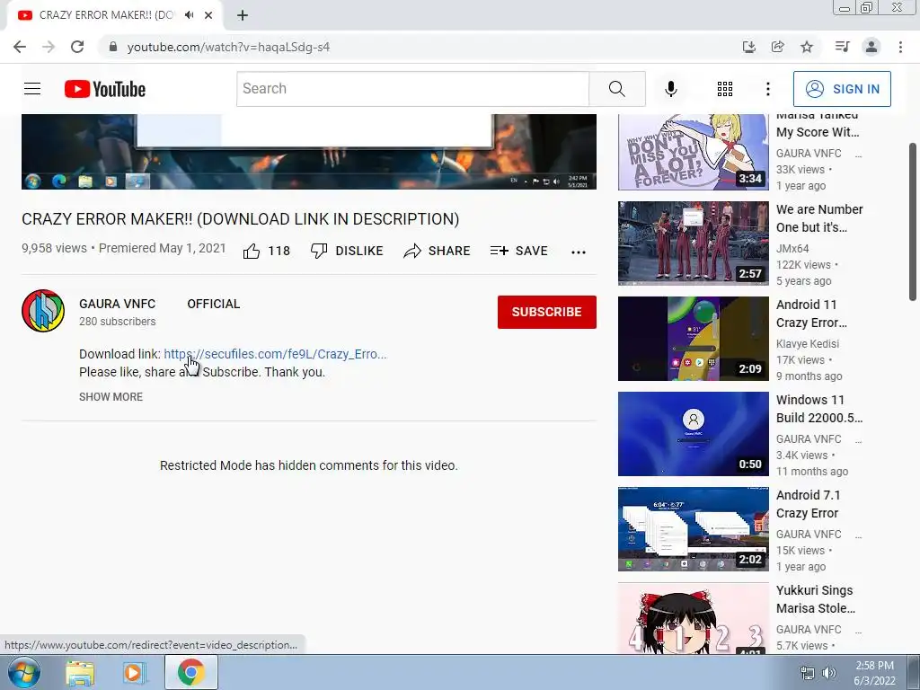Close the CRAZY ERROR MAKER tab

(208, 15)
